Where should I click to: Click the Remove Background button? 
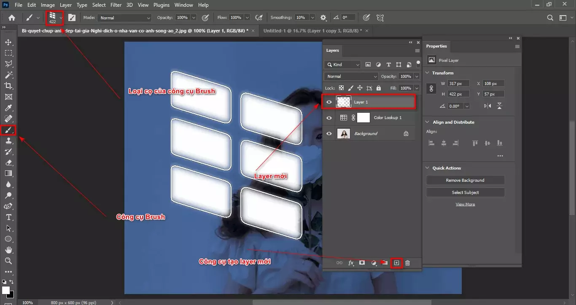[x=465, y=180]
